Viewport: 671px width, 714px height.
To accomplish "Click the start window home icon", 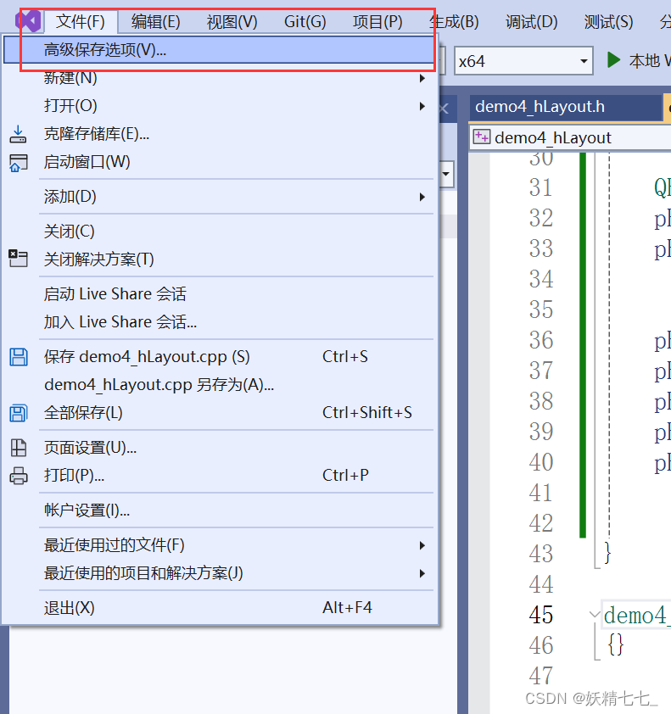I will pos(18,163).
